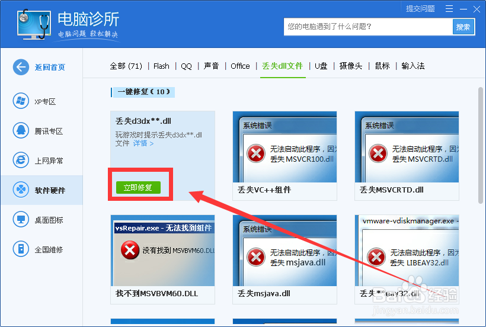Select the 鼠标 tab
Viewport: 486px width, 327px height.
(382, 66)
